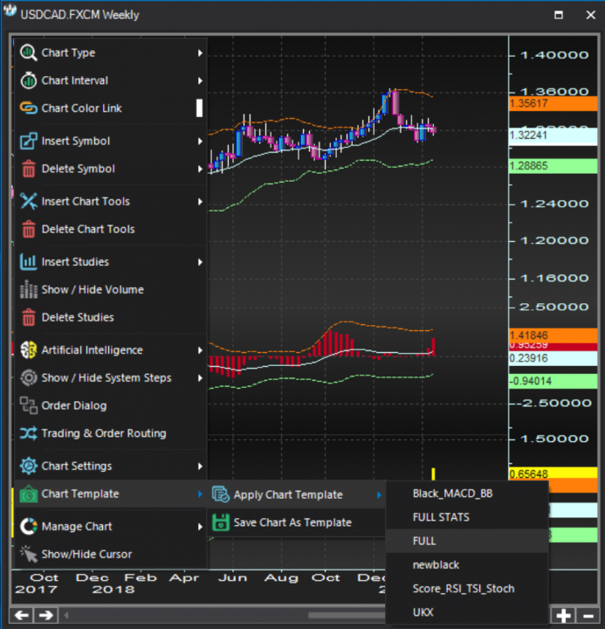Click the Apply Chart Template icon
Screen dimensions: 605x629
coord(221,494)
